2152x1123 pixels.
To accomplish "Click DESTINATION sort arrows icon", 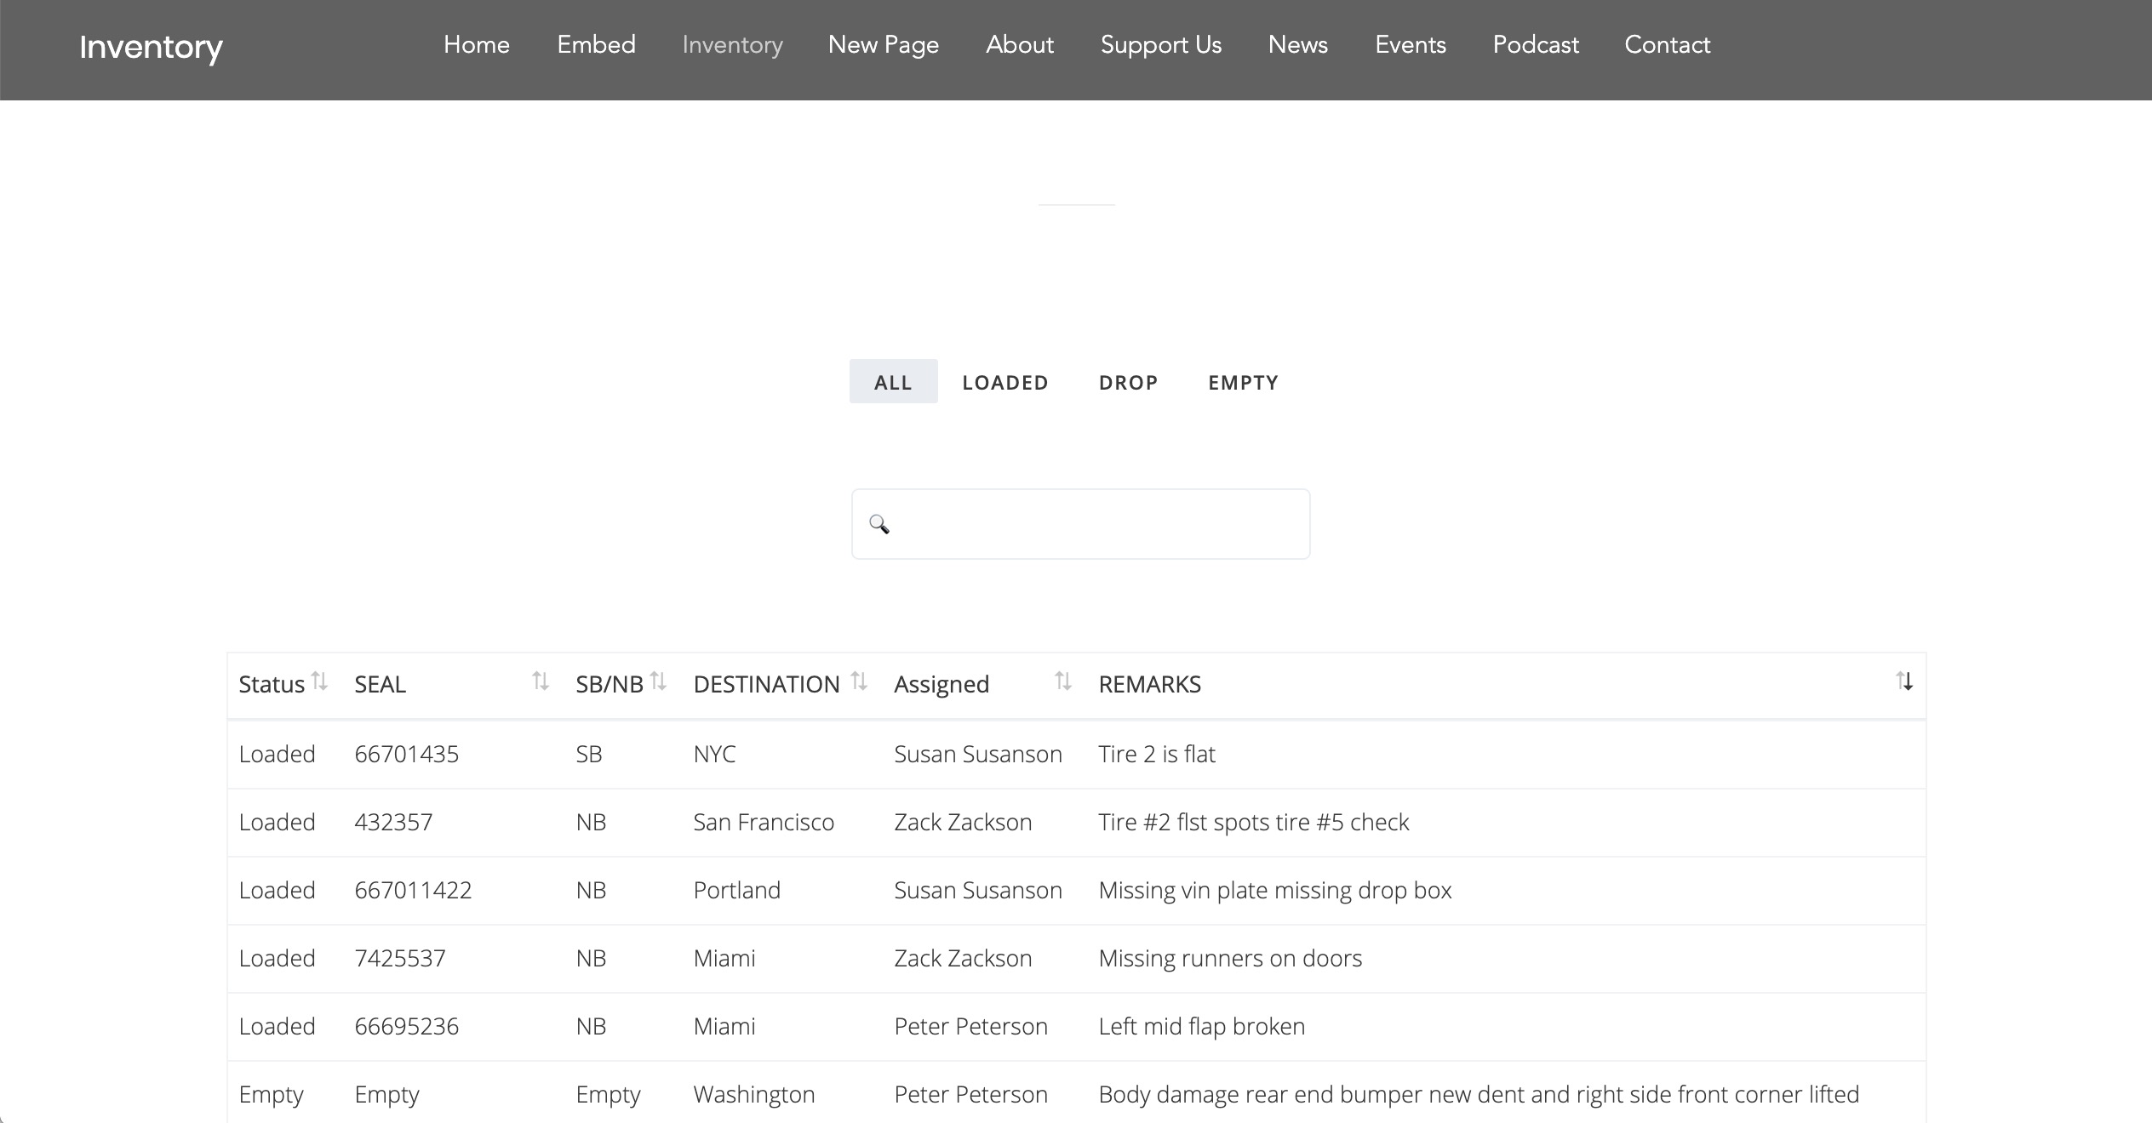I will 859,681.
